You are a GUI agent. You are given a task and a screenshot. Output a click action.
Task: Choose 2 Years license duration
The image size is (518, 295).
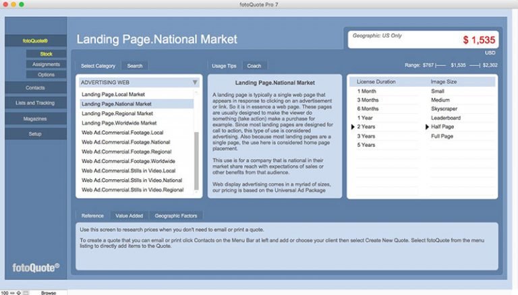click(x=366, y=127)
